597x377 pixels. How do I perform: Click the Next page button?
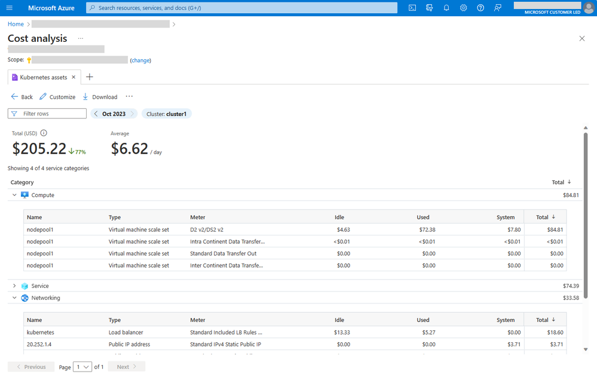[127, 367]
